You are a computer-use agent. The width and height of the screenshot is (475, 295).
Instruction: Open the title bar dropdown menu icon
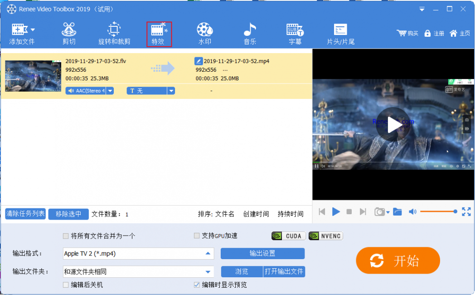422,10
